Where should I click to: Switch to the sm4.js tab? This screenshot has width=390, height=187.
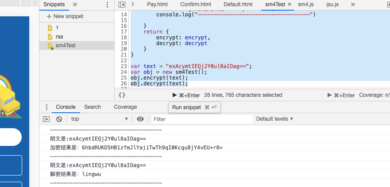point(306,4)
